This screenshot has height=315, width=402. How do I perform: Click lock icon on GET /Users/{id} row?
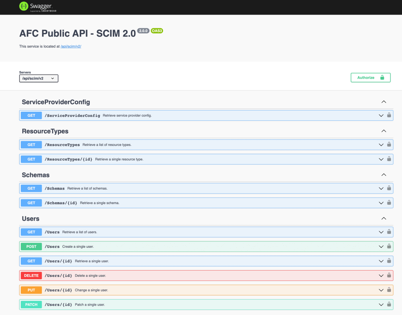tap(389, 261)
